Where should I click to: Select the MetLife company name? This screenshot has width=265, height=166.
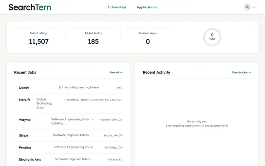tap(25, 100)
